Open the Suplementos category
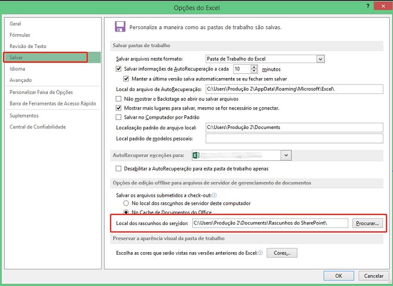This screenshot has height=286, width=393. point(24,116)
